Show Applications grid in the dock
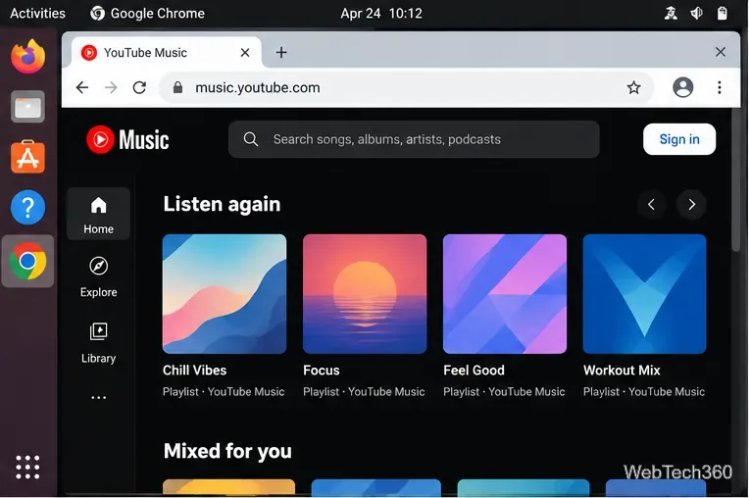The image size is (749, 498). click(27, 467)
